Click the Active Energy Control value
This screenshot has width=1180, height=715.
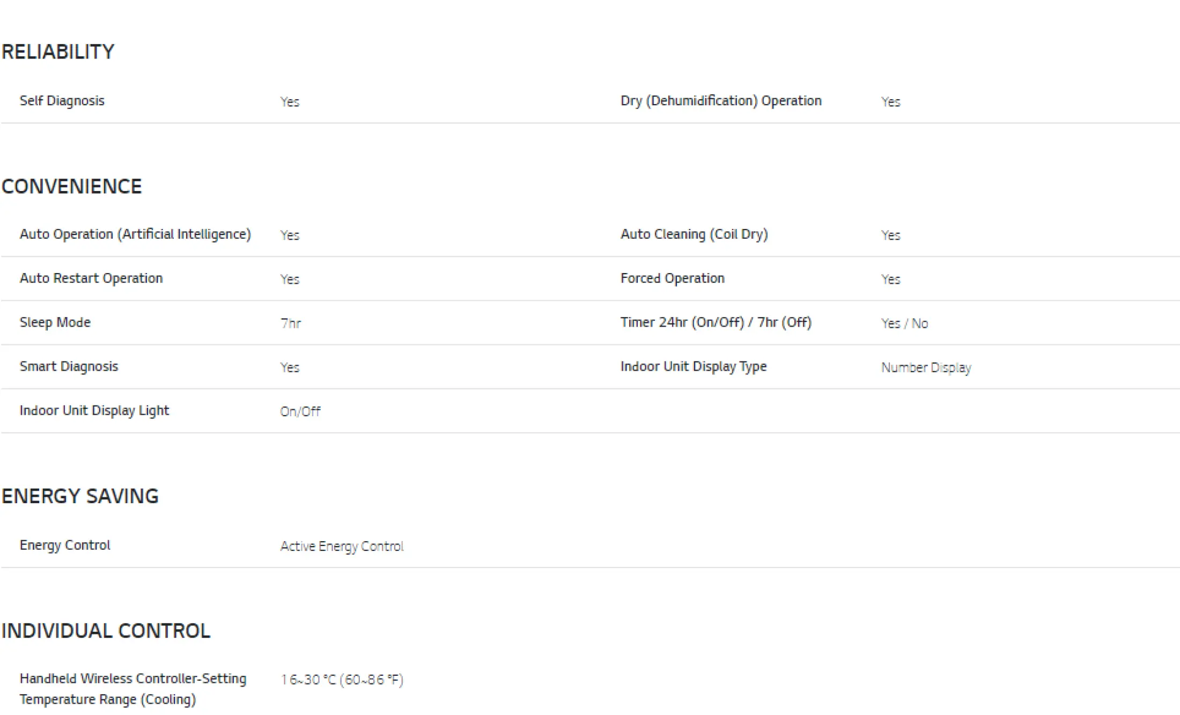point(342,546)
